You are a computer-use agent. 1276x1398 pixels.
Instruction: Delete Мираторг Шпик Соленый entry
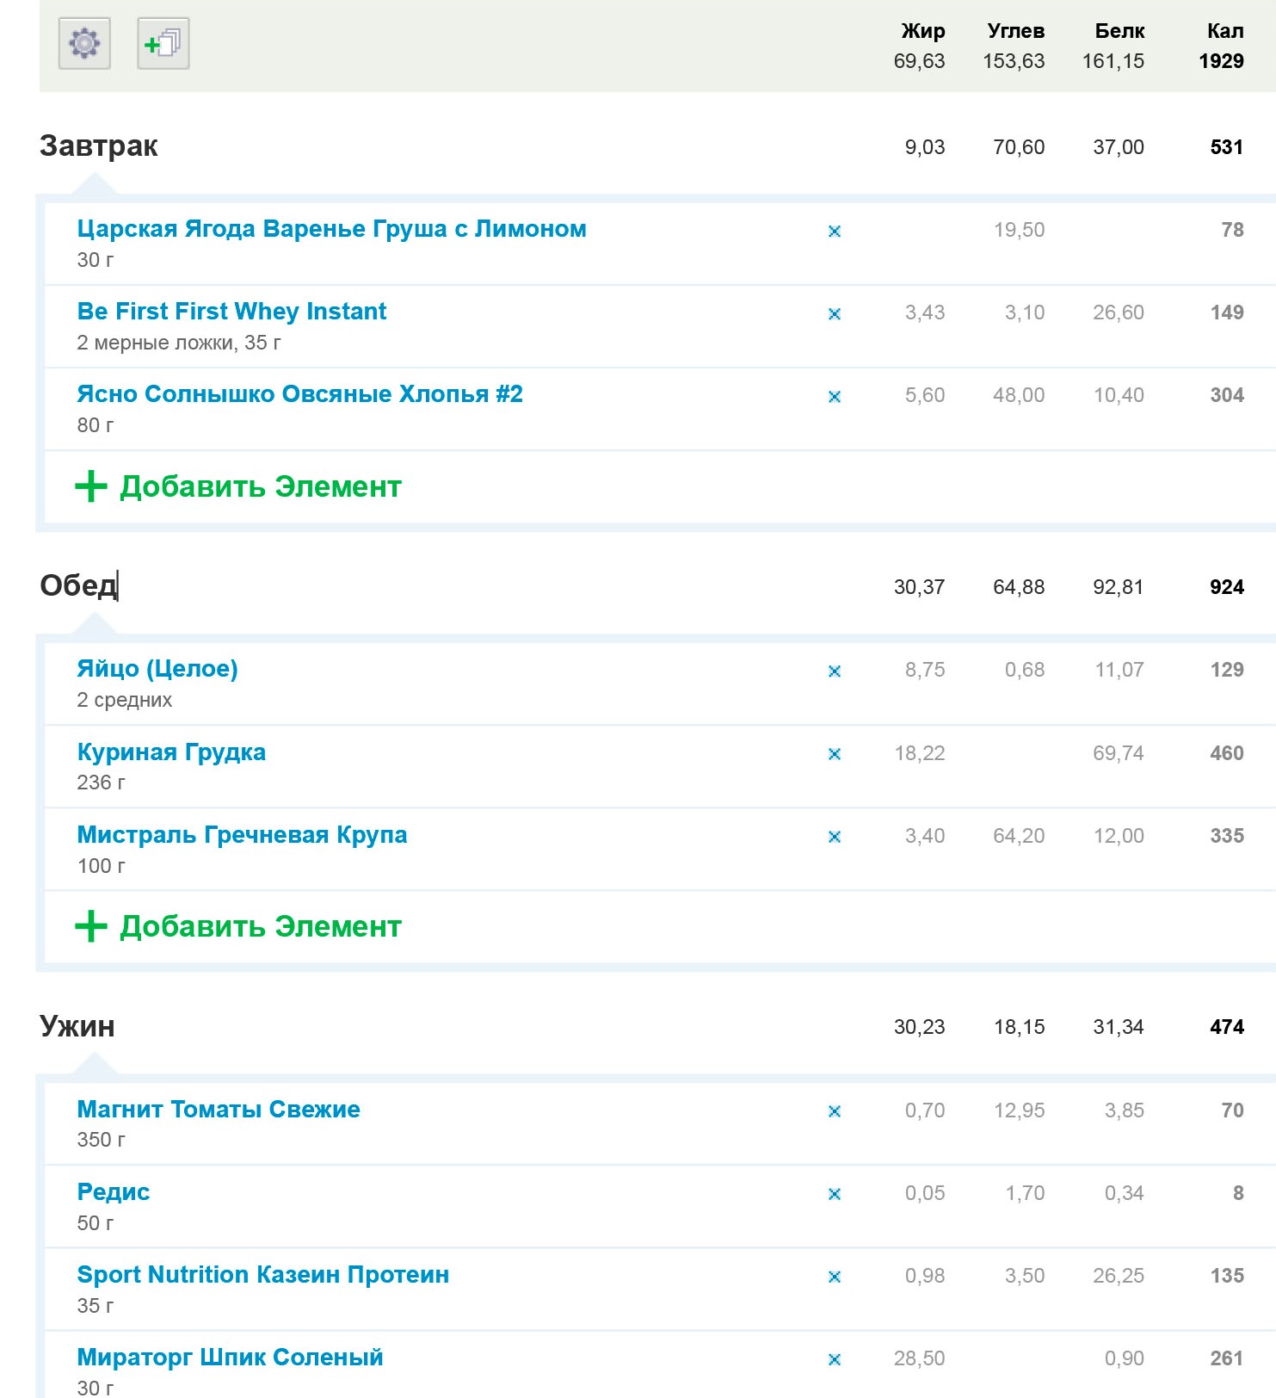(x=834, y=1358)
